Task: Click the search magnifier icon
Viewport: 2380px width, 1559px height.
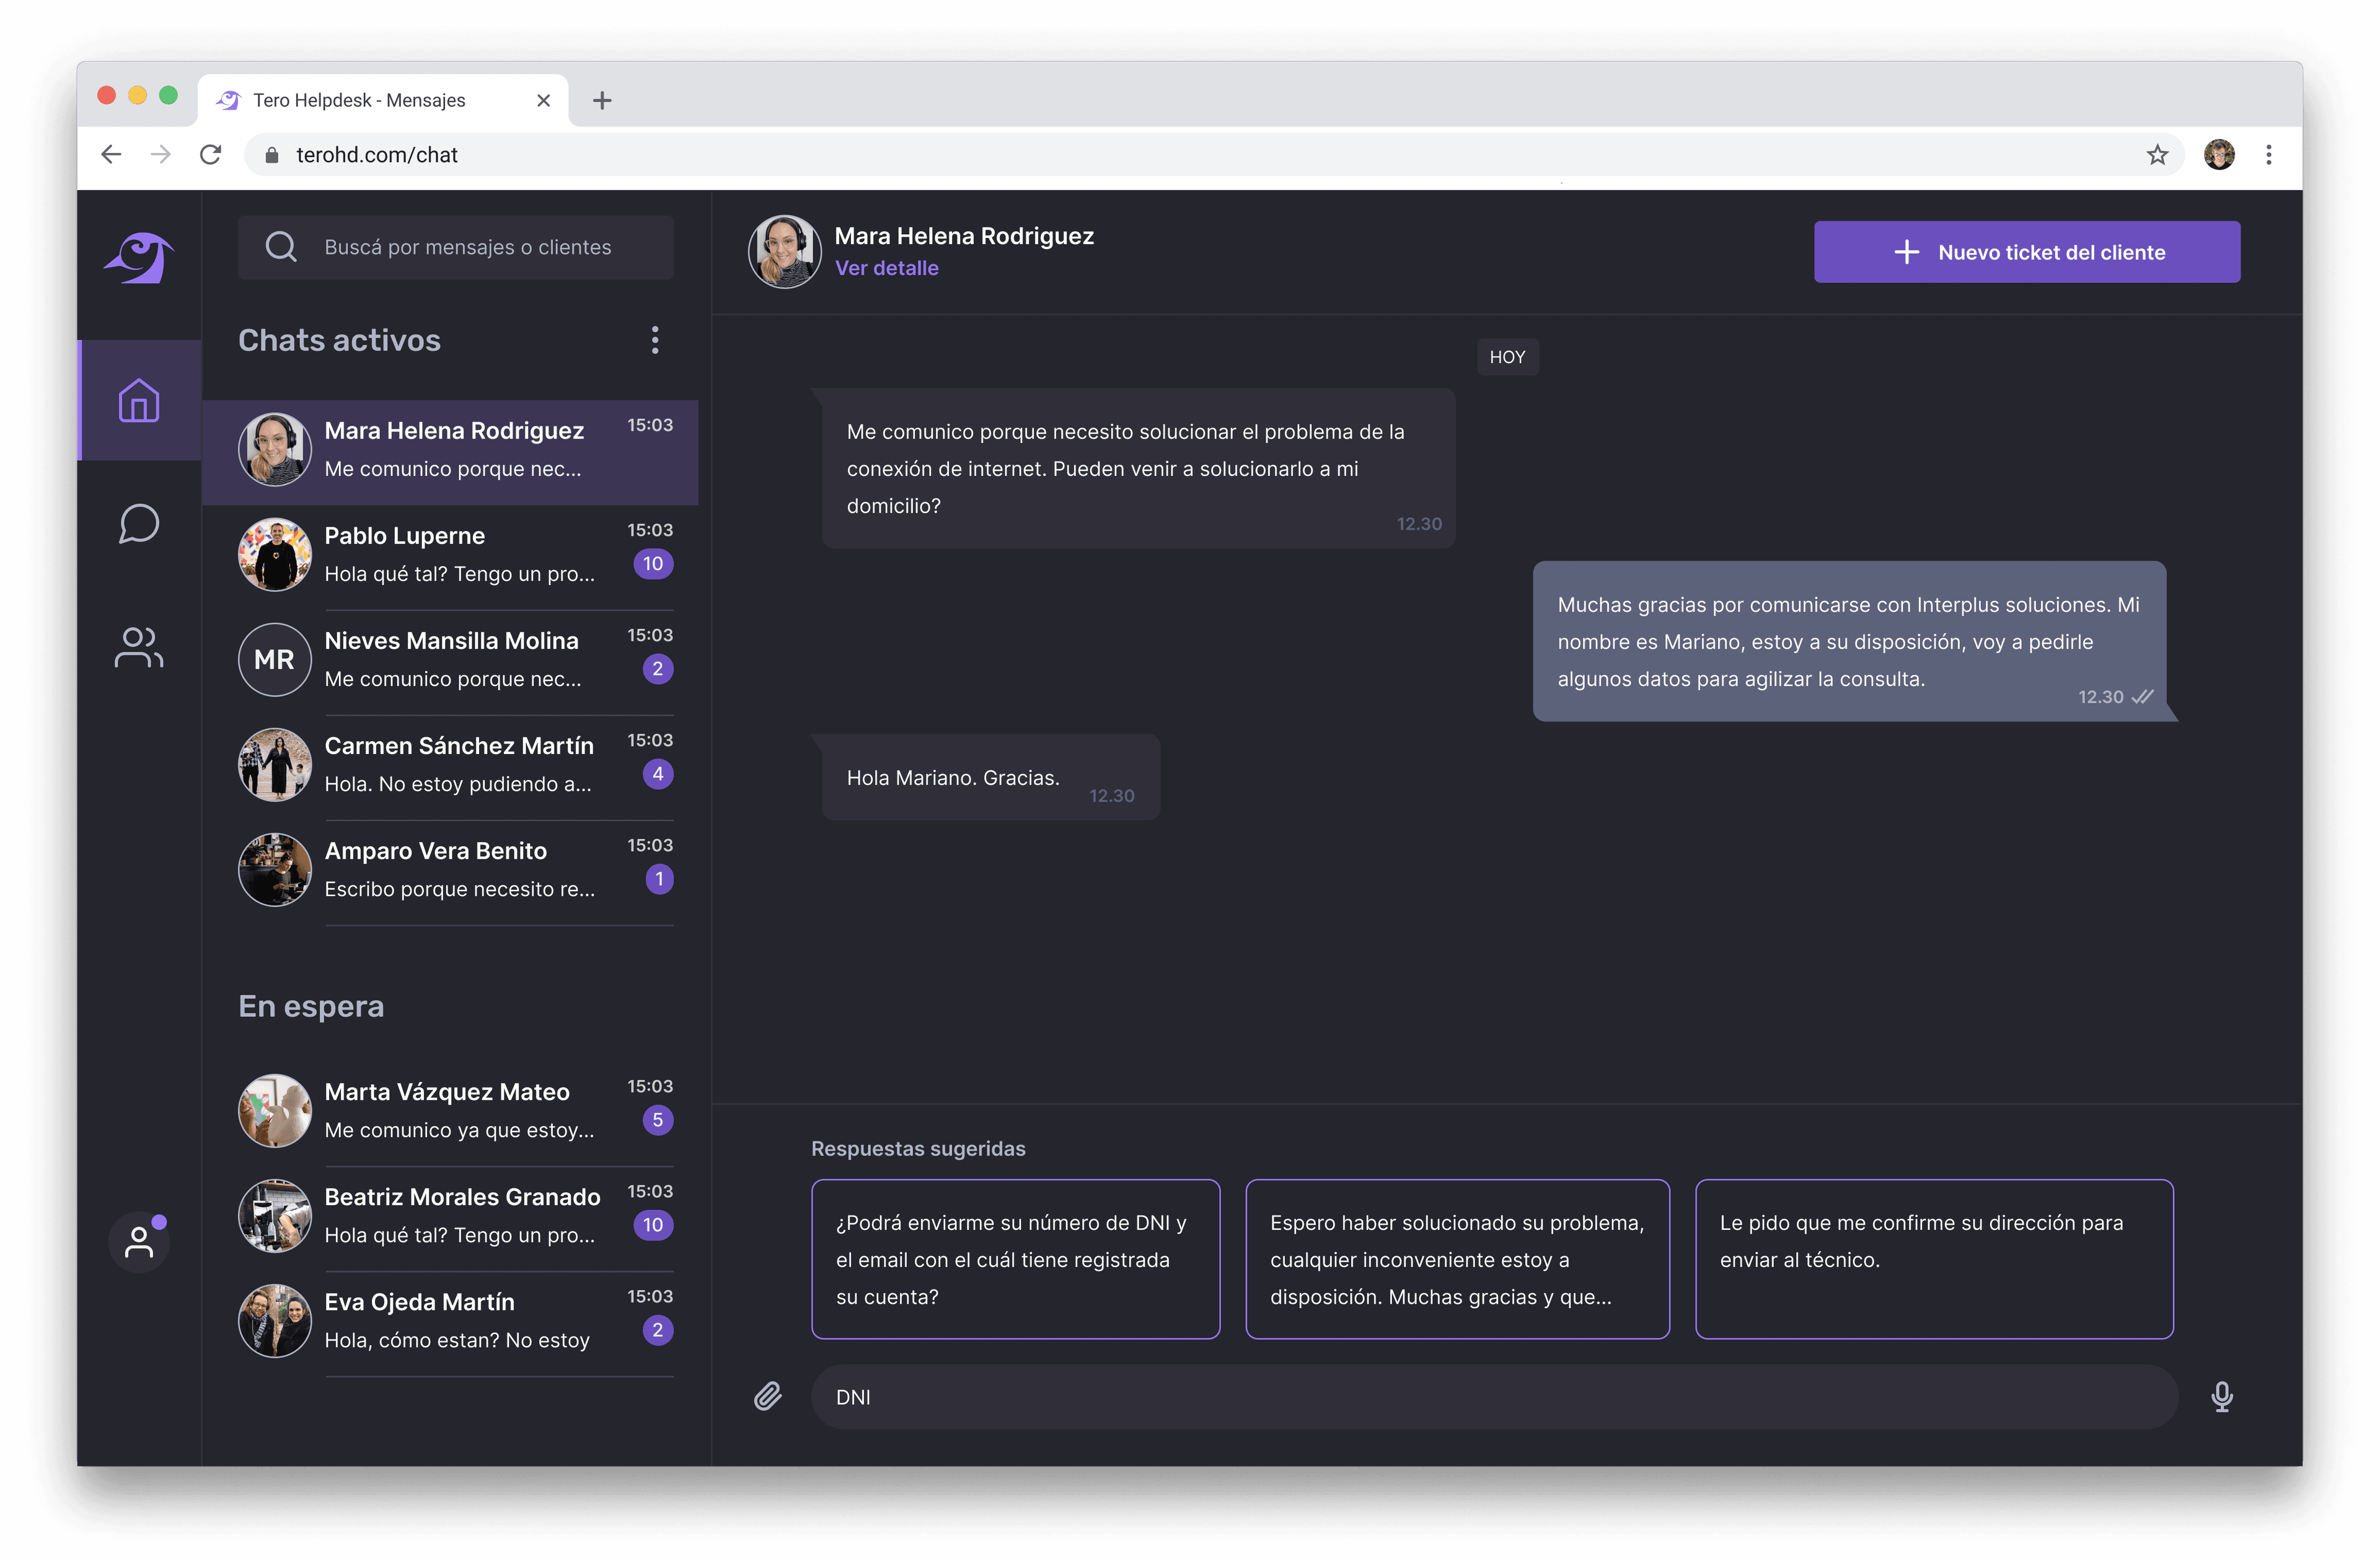Action: click(x=281, y=247)
